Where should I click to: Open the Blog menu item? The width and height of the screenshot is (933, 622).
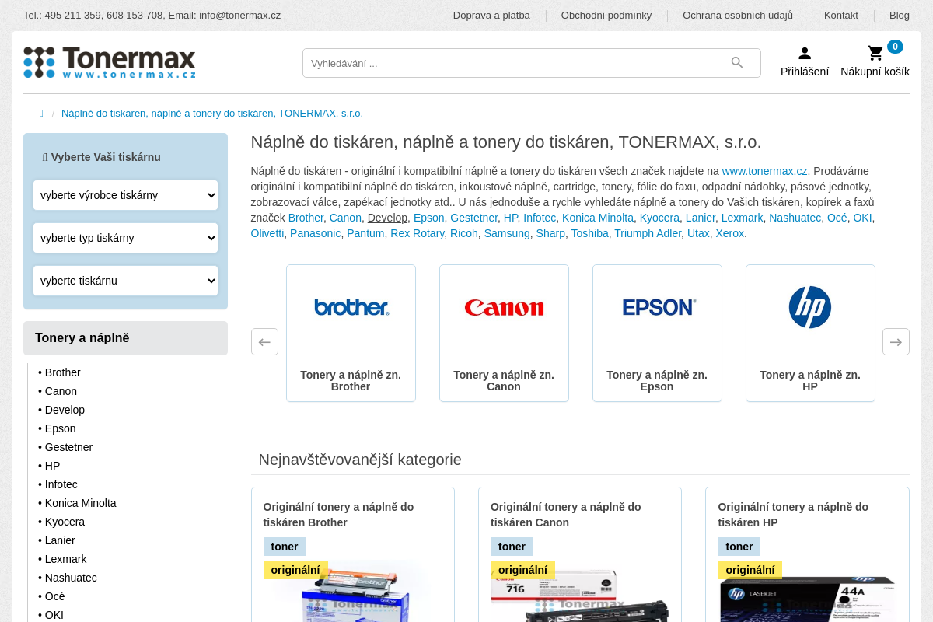(x=899, y=15)
